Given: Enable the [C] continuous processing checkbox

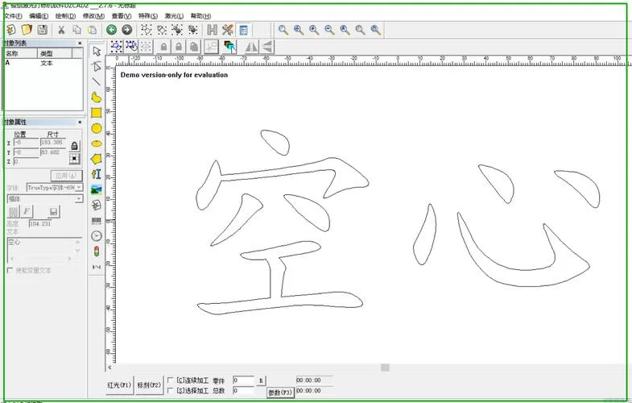Looking at the screenshot, I should coord(170,380).
